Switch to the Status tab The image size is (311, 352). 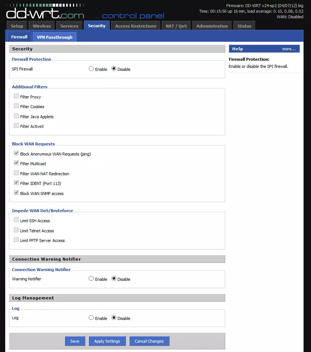pos(244,26)
